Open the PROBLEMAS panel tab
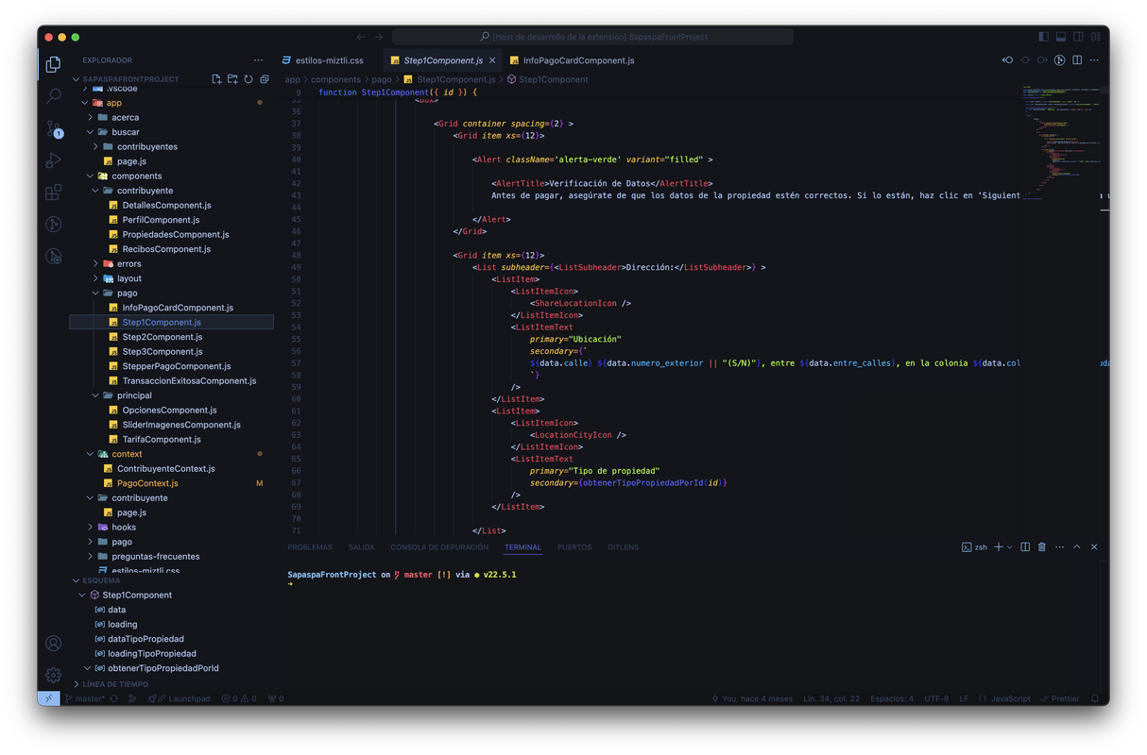1147x755 pixels. (310, 547)
